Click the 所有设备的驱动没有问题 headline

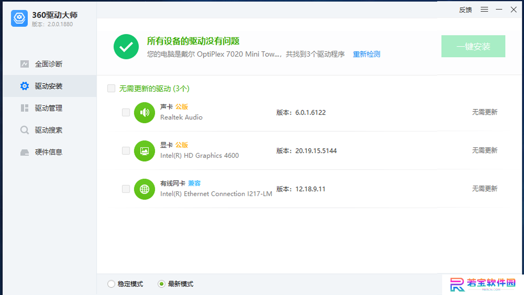(193, 41)
